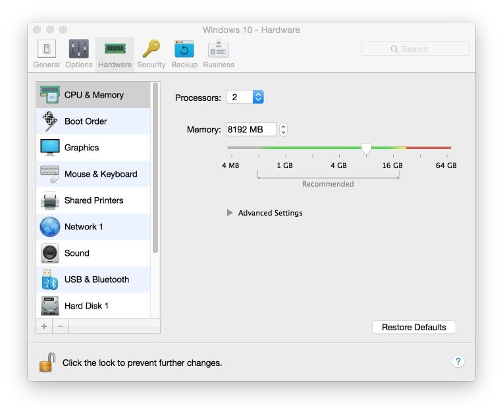
Task: Click the Graphics monitor icon
Action: pos(50,148)
